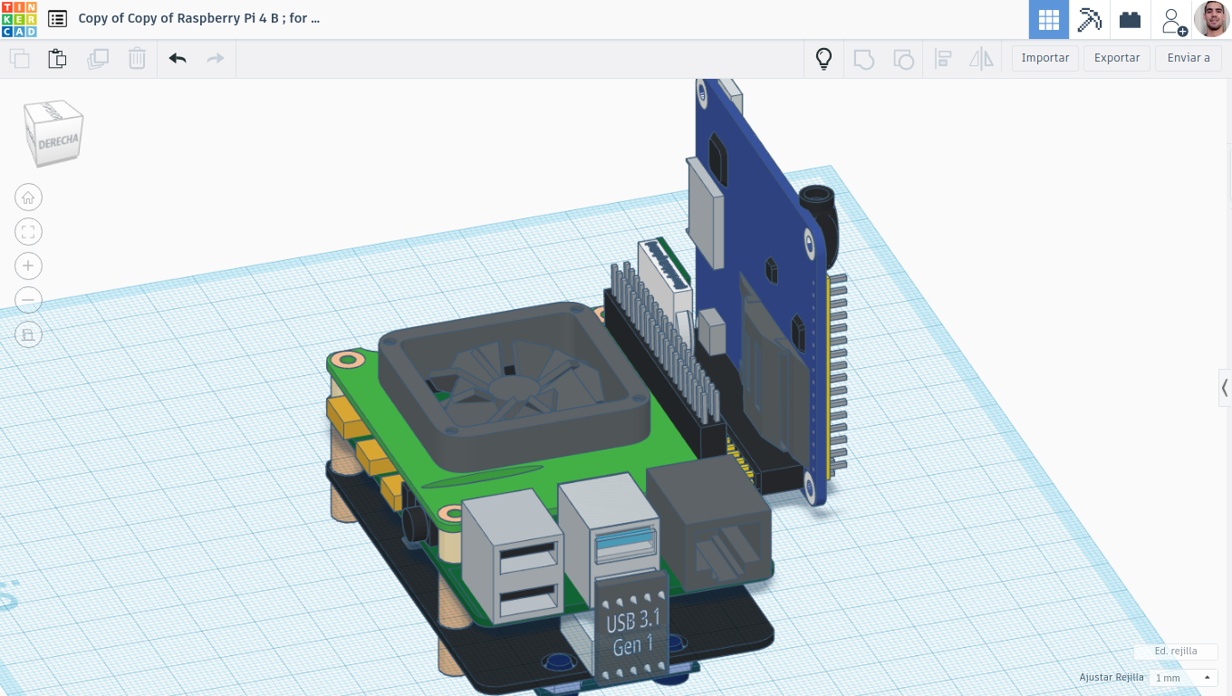The image size is (1232, 696).
Task: Click the Duplicate and repeat icon
Action: pyautogui.click(x=98, y=59)
